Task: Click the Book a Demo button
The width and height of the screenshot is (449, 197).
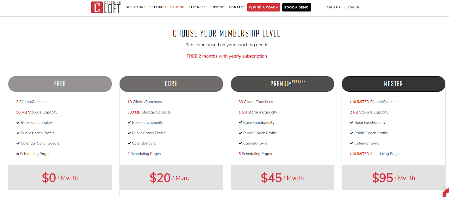Action: pos(296,7)
